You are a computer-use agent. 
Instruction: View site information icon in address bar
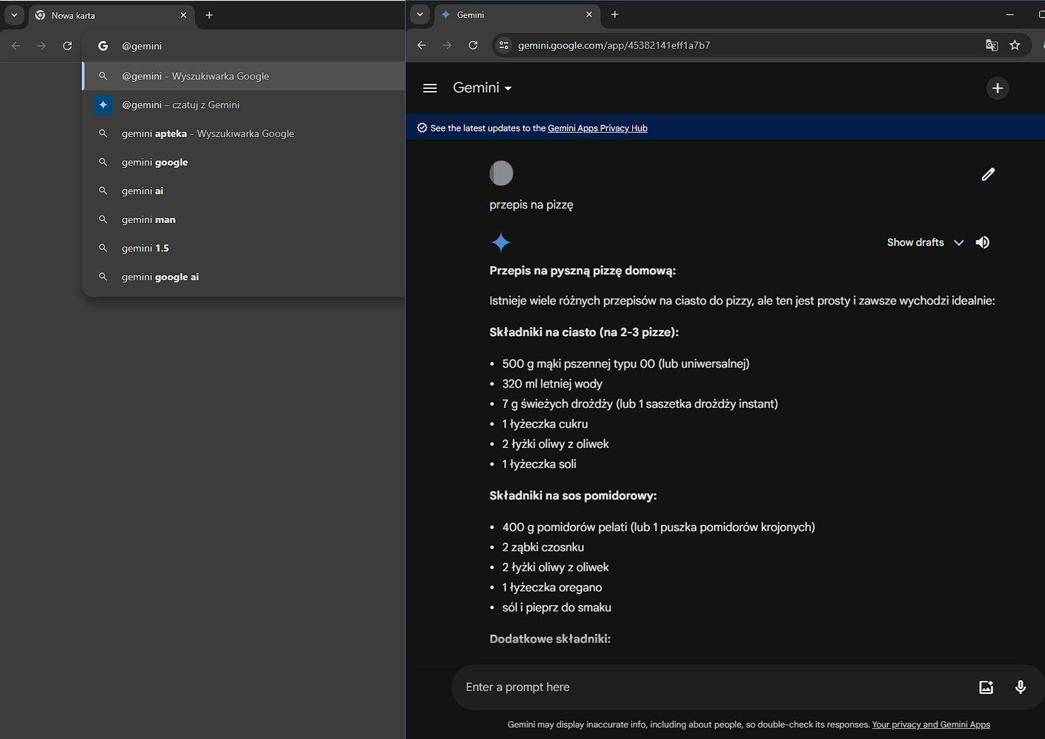coord(504,45)
